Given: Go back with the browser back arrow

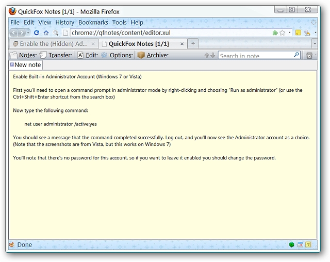Looking at the screenshot, I should pos(13,33).
